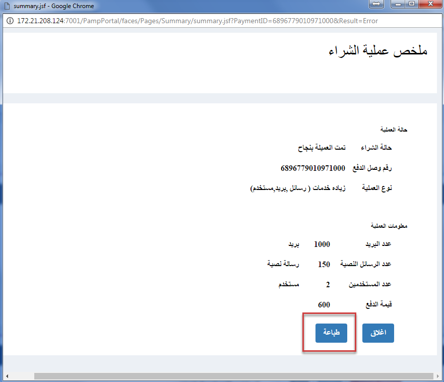
Task: Click the label عدد البريد
Action: click(x=378, y=244)
